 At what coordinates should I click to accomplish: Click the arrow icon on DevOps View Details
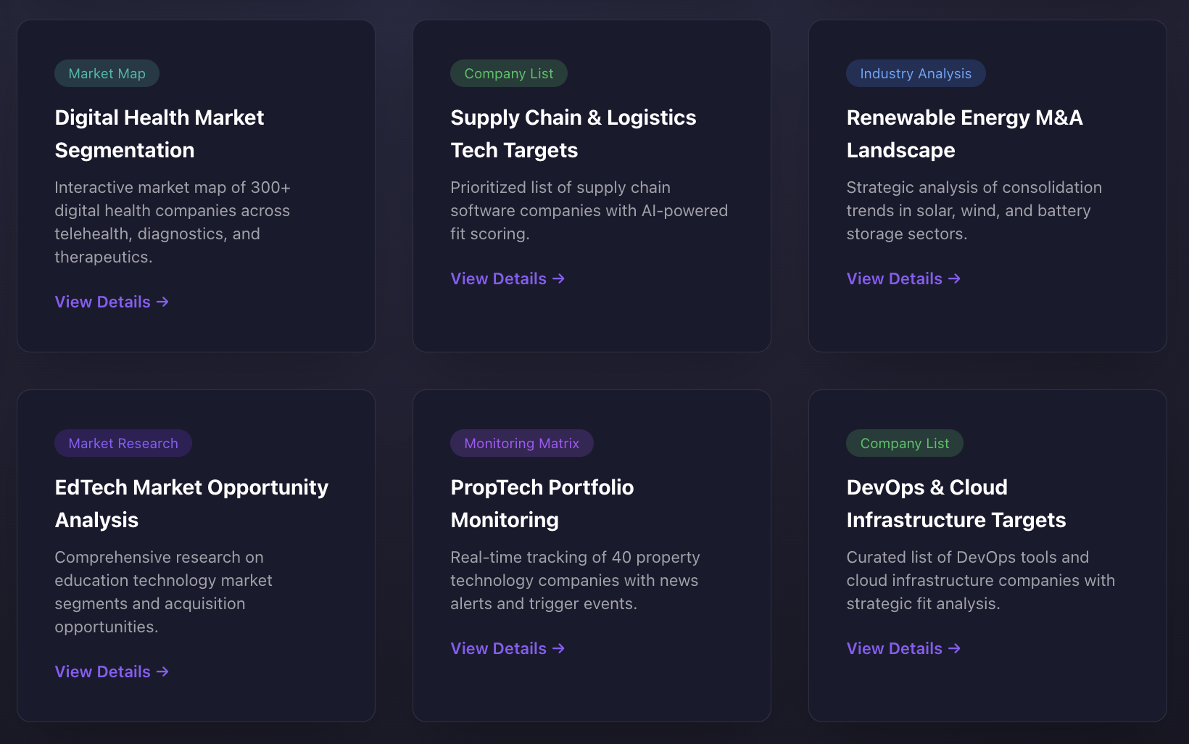(955, 648)
